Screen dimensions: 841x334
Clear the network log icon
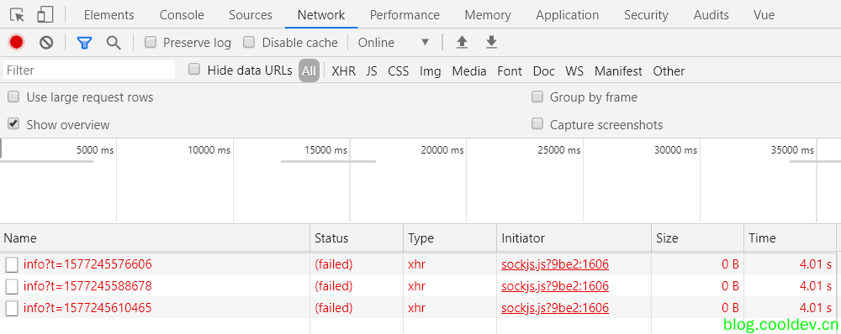[x=46, y=42]
